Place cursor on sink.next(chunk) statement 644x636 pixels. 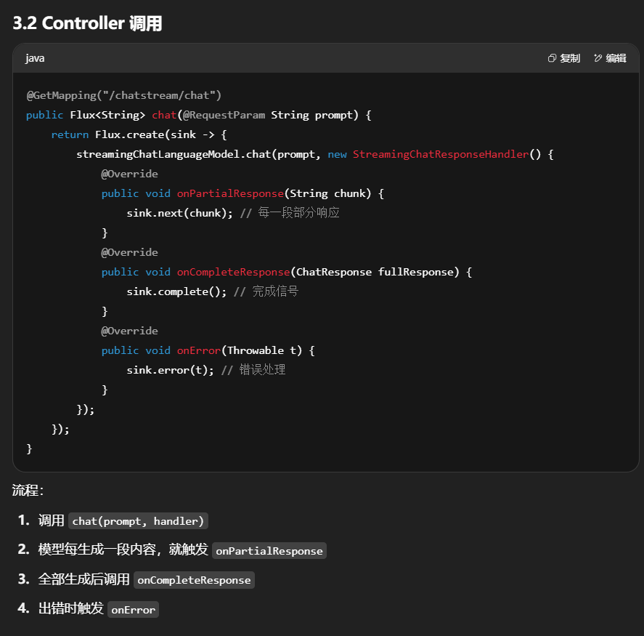coord(179,213)
